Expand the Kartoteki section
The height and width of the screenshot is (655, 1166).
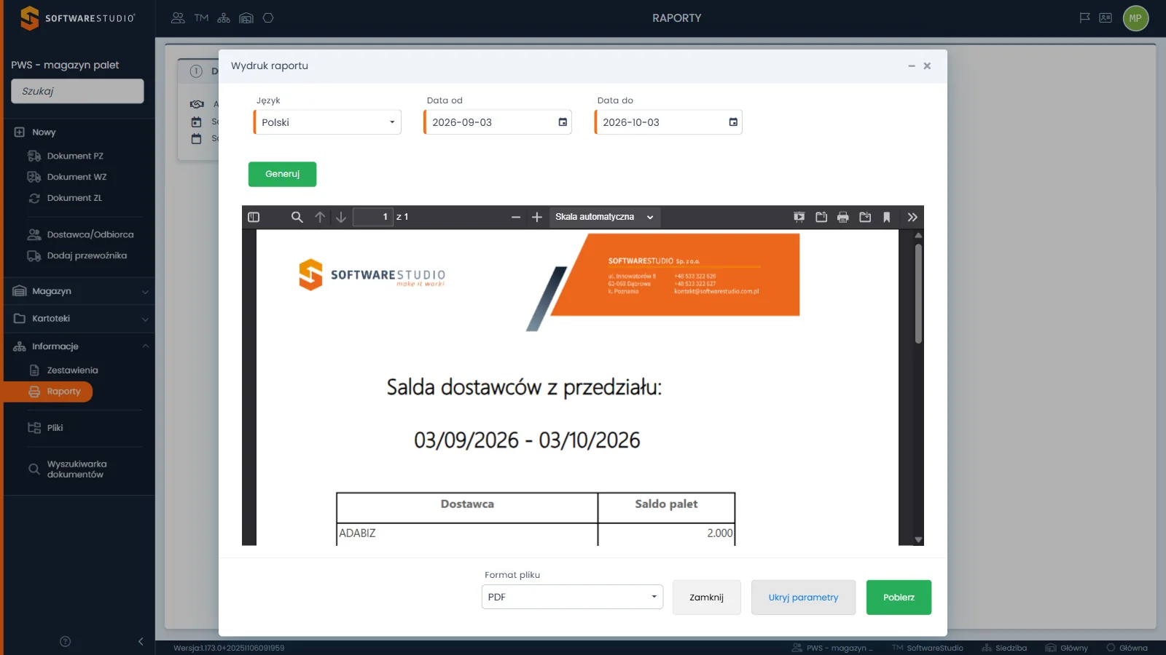point(79,319)
